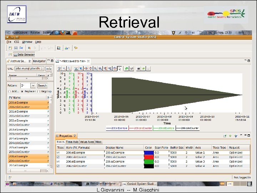The width and height of the screenshot is (257, 193).
Task: Open the Help menu
Action: point(38,42)
